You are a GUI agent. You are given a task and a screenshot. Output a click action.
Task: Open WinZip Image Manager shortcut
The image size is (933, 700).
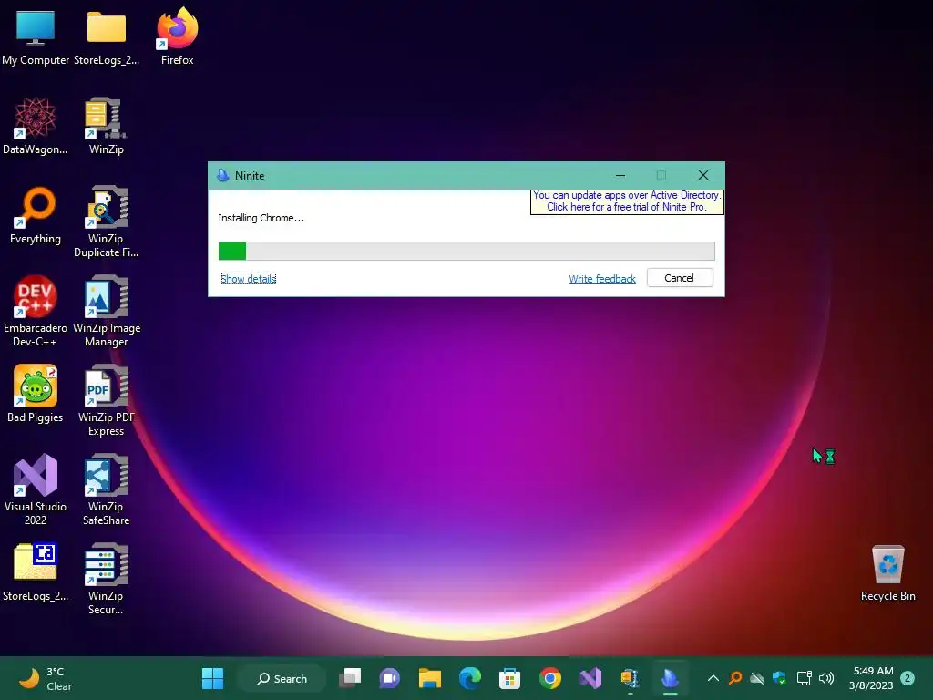click(106, 311)
